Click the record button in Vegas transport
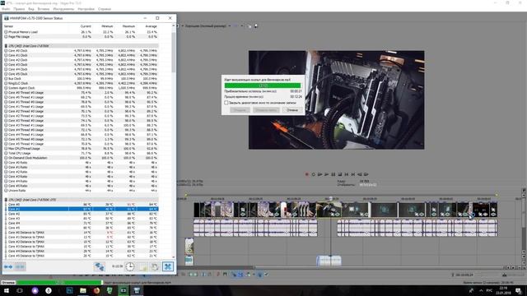The height and width of the screenshot is (296, 527). click(x=306, y=174)
